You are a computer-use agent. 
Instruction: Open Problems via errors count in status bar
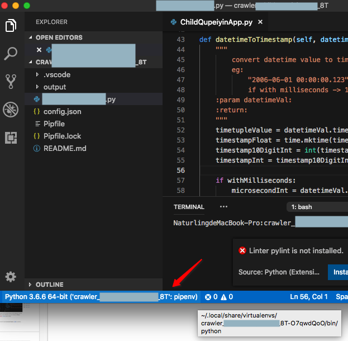click(x=211, y=297)
